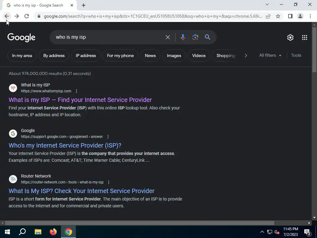The height and width of the screenshot is (238, 317).
Task: Open Google quick settings gear
Action: point(290,37)
